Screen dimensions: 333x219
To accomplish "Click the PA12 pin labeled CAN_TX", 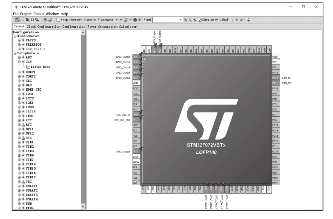I will point(276,78).
